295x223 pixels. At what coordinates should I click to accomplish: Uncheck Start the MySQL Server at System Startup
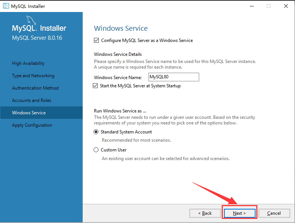pyautogui.click(x=95, y=86)
